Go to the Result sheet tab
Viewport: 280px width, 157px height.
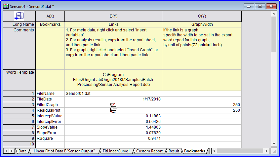pos(174,151)
